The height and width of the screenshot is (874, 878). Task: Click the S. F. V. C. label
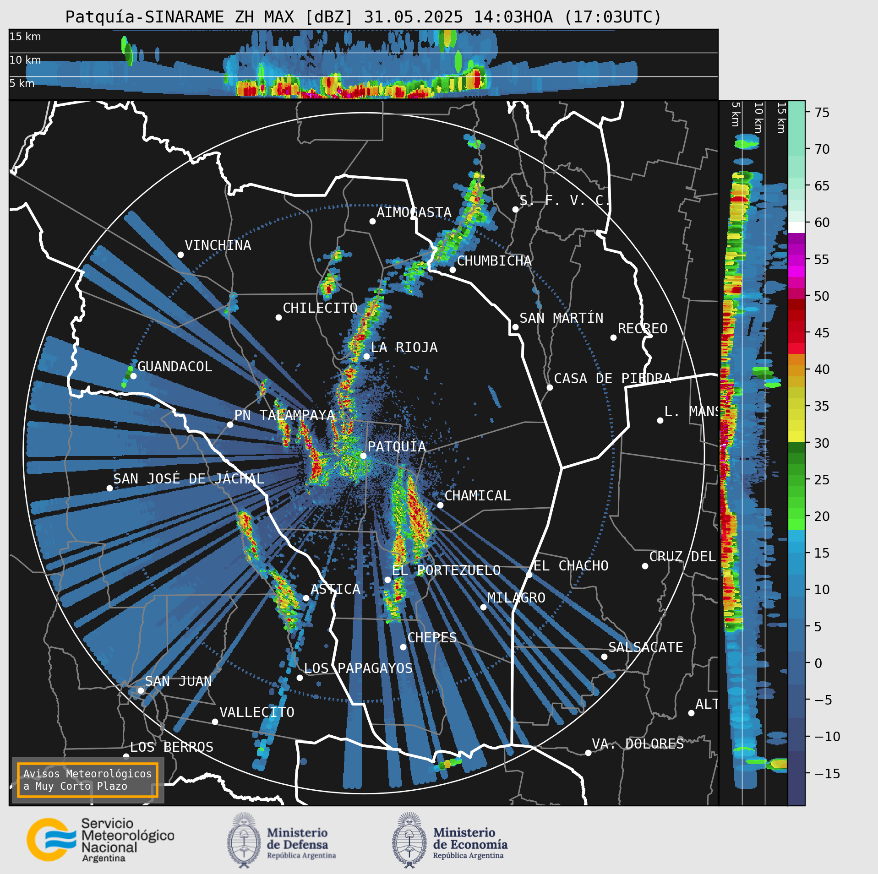click(564, 201)
